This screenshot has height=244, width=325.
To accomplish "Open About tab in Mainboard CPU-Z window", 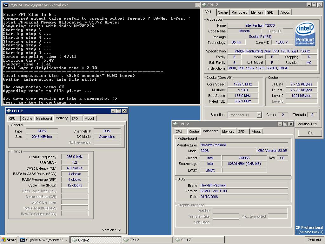I will pyautogui.click(x=256, y=132).
